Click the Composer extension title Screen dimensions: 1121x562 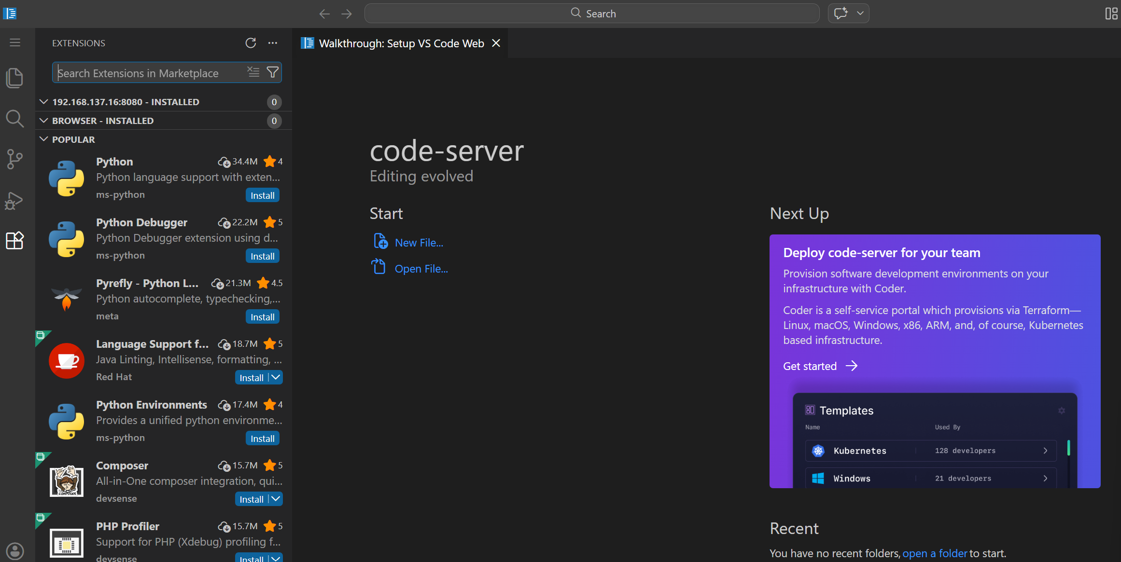pyautogui.click(x=122, y=466)
